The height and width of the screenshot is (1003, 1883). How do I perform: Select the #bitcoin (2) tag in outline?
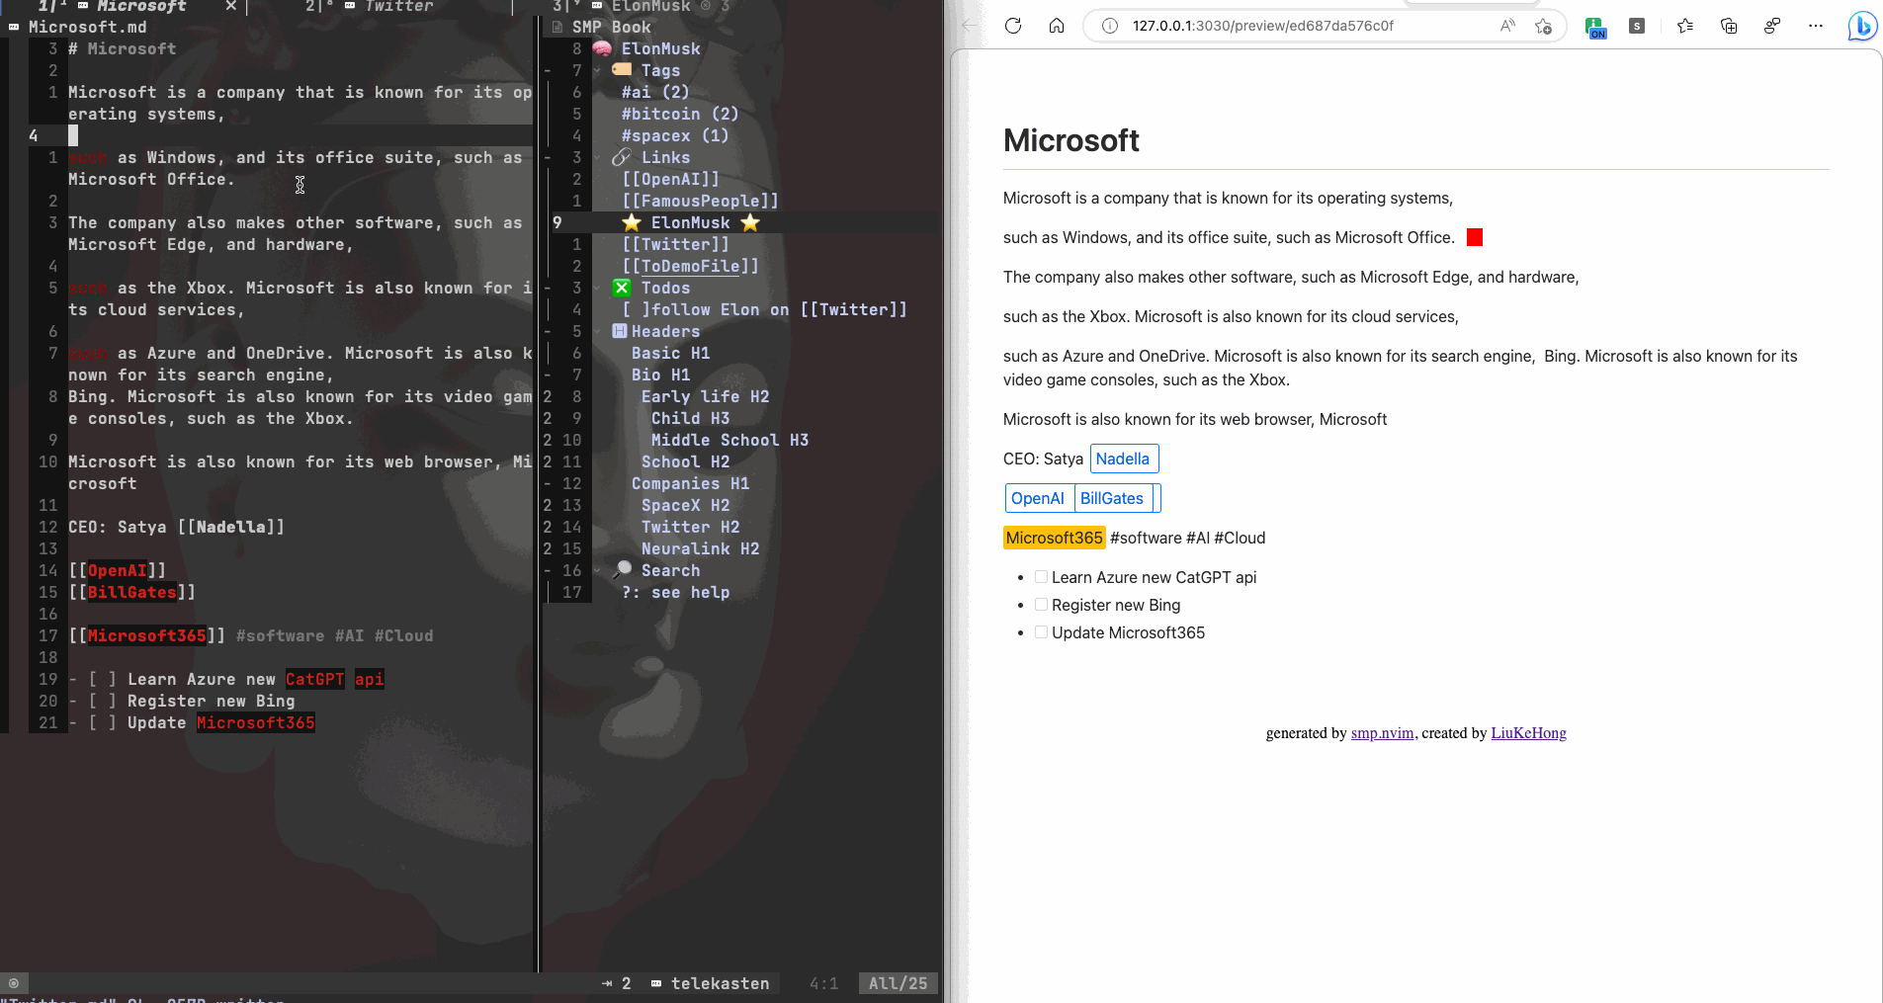680,114
